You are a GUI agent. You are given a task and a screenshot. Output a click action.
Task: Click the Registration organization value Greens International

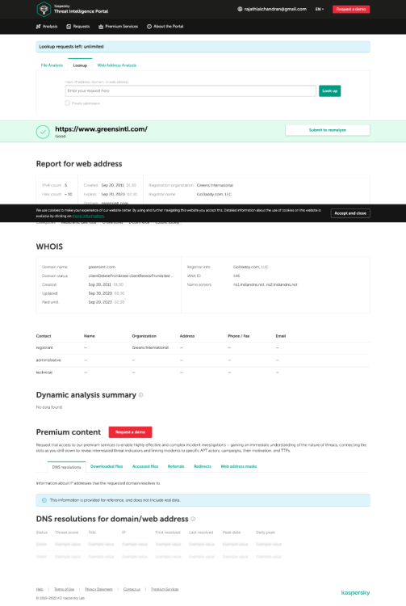215,186
